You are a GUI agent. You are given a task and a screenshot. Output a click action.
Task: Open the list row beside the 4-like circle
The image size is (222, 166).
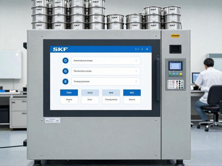[x=106, y=71]
